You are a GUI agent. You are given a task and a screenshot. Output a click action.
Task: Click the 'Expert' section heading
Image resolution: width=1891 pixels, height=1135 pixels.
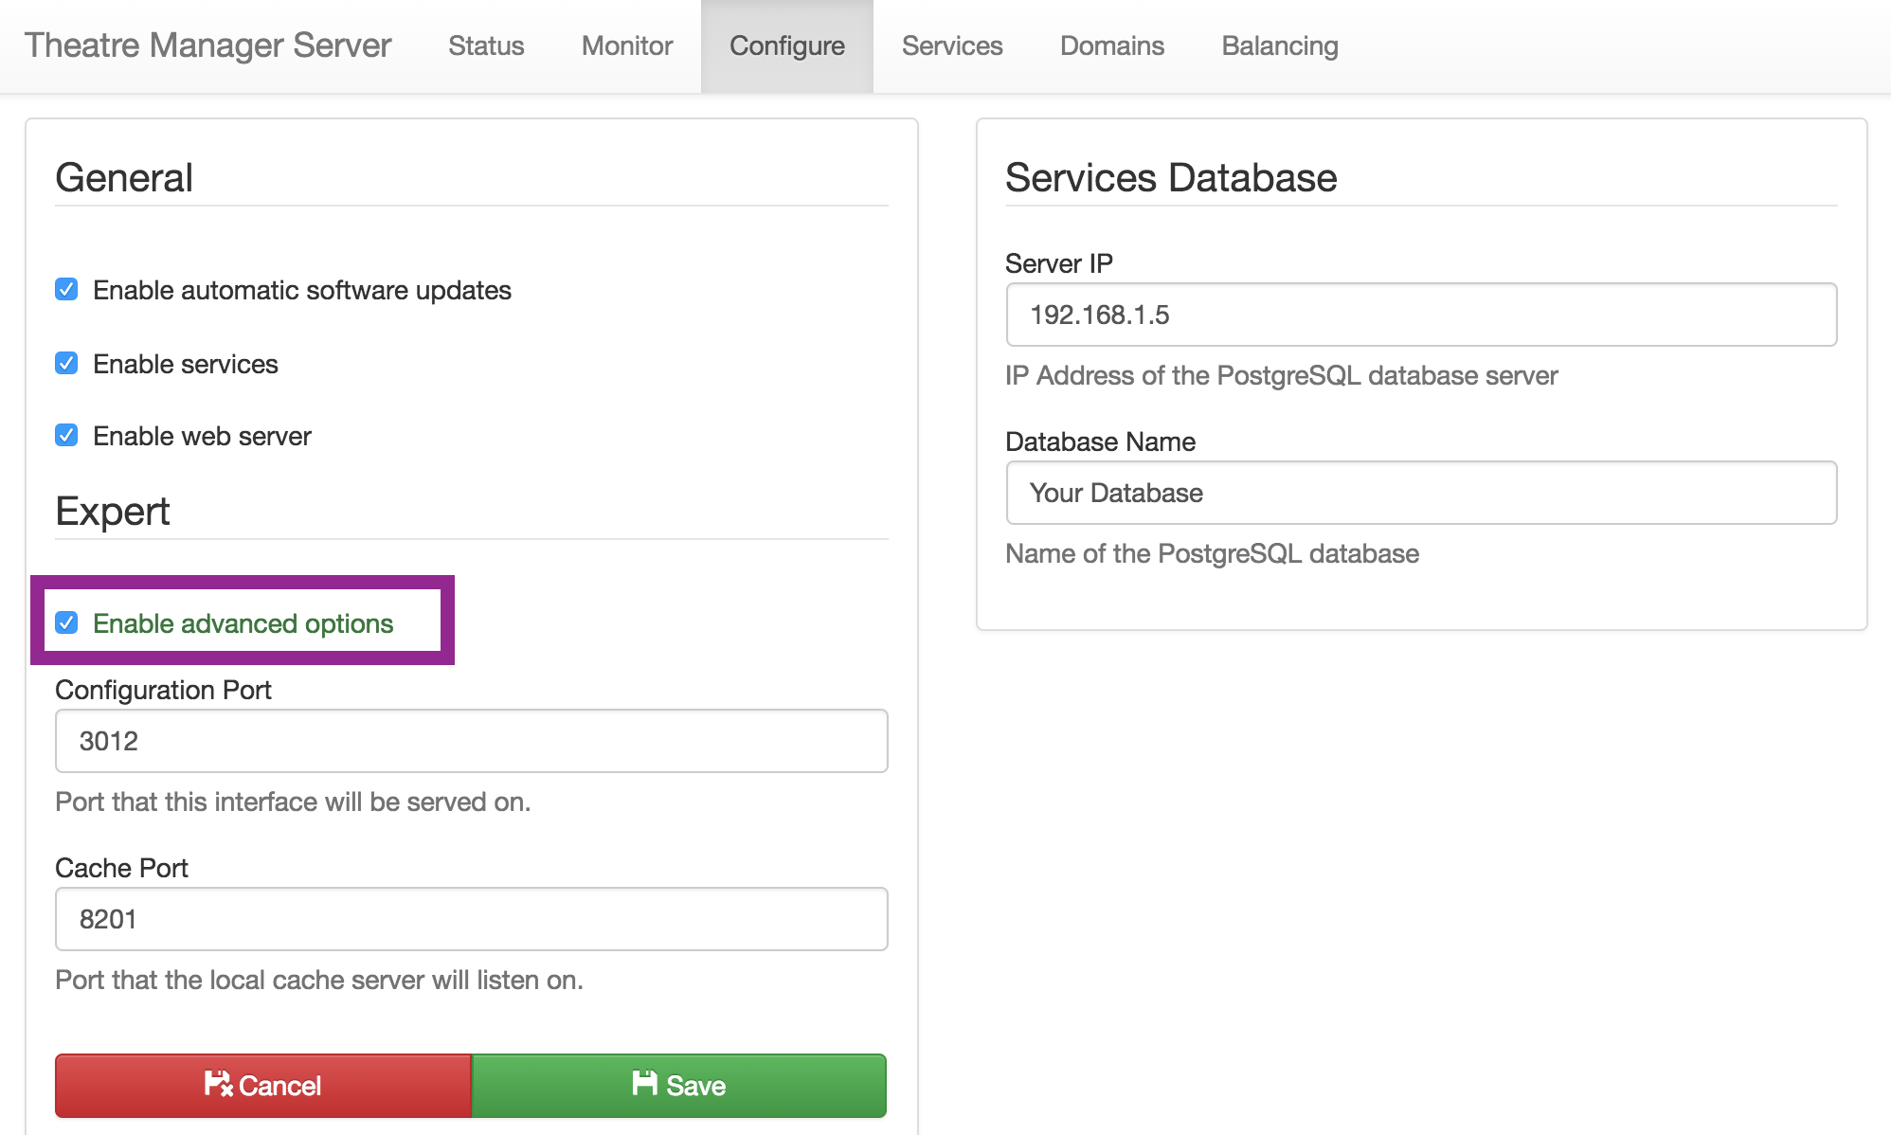point(113,511)
